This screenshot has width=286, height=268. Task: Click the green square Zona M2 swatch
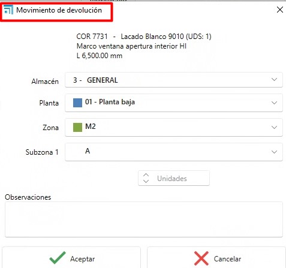point(77,127)
